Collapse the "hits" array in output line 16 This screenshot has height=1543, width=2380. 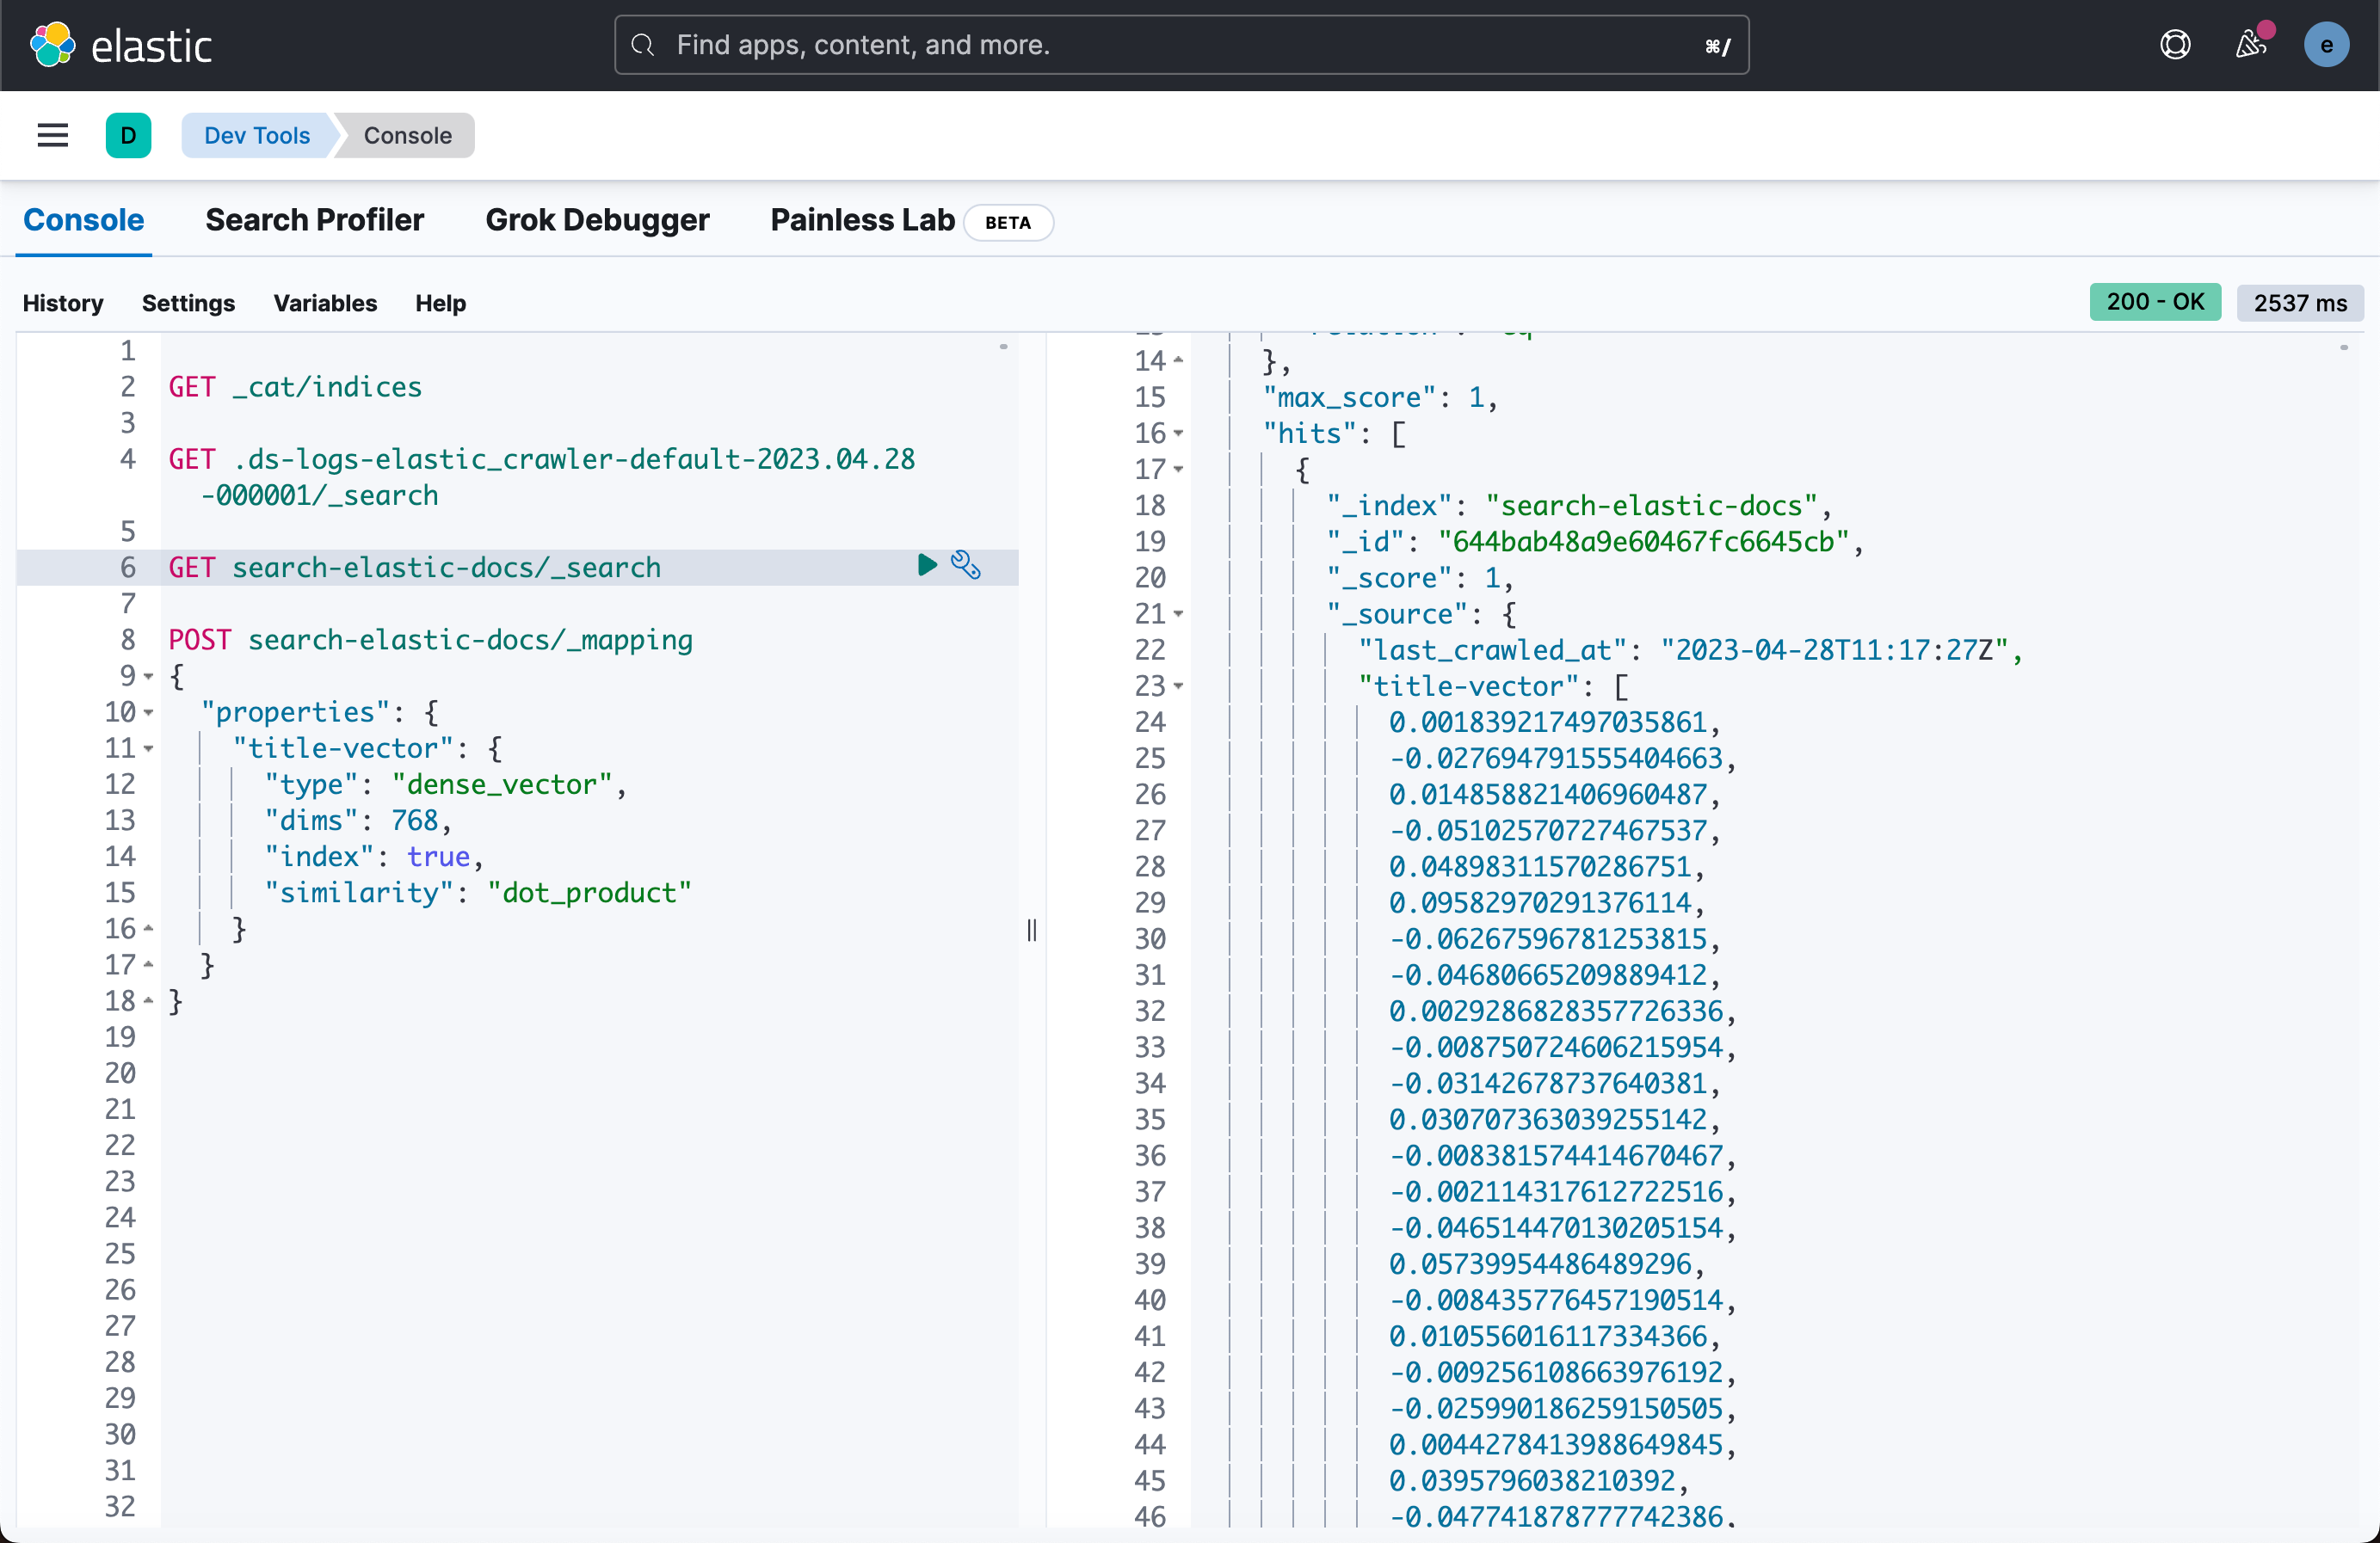pos(1179,433)
